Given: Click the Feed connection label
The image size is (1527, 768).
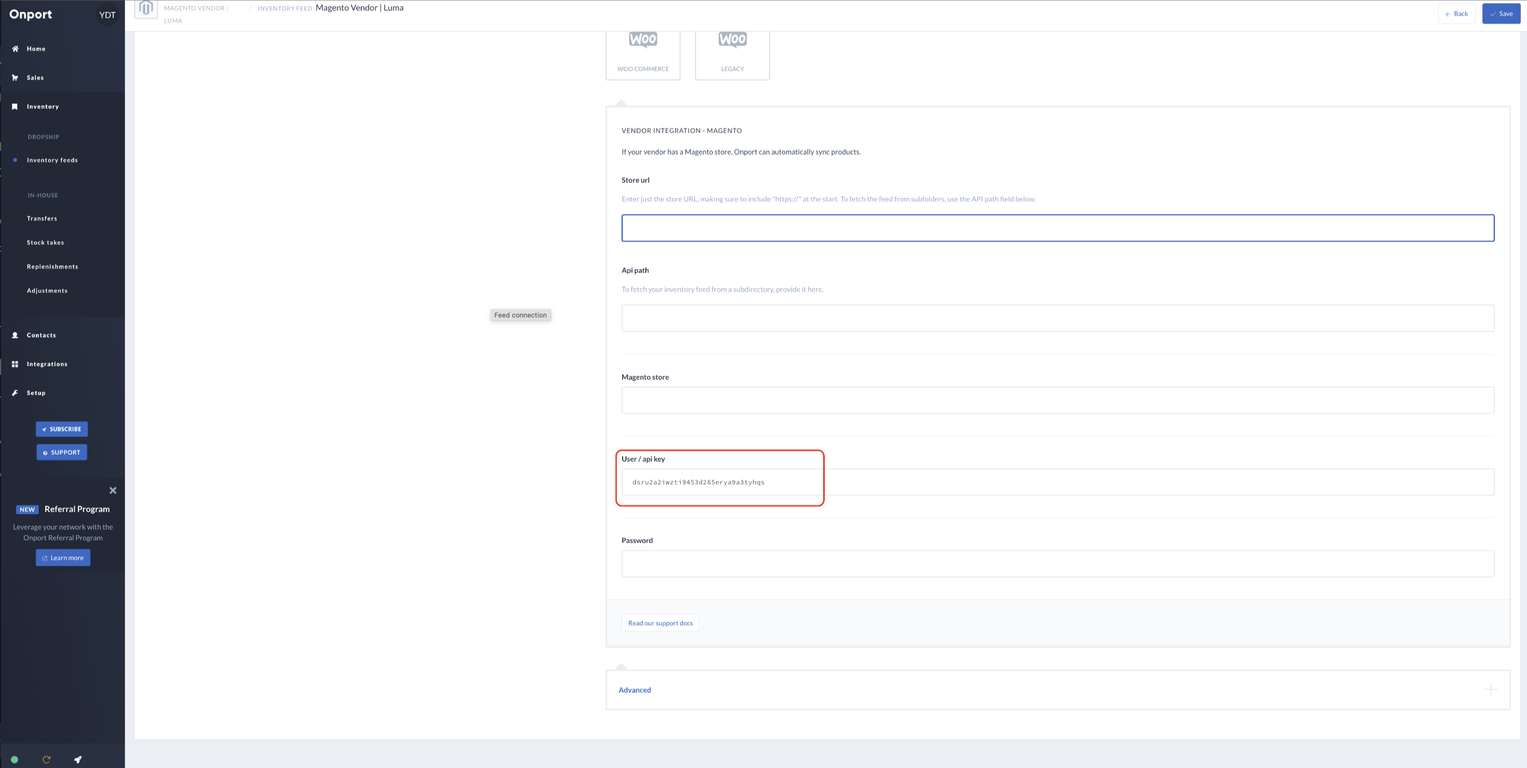Looking at the screenshot, I should point(520,315).
